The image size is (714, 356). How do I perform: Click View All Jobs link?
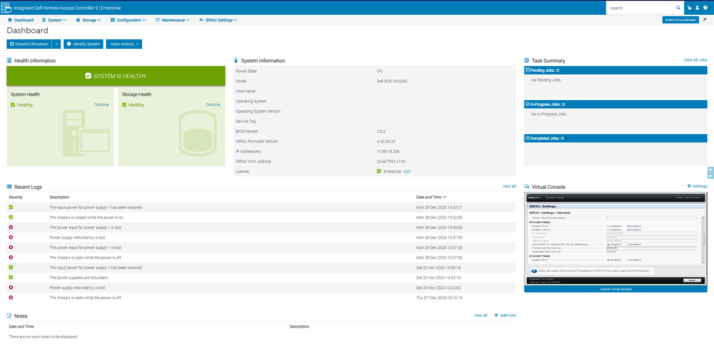[x=695, y=60]
